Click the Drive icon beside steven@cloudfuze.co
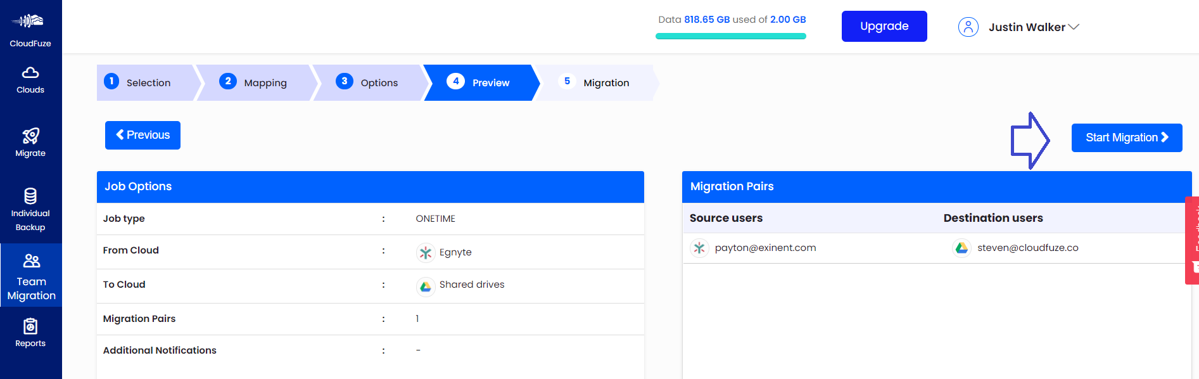 tap(961, 248)
